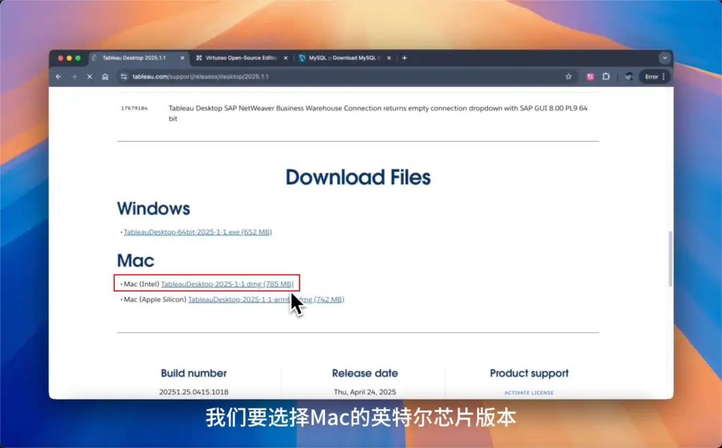Open the Extensions puzzle icon

point(606,77)
